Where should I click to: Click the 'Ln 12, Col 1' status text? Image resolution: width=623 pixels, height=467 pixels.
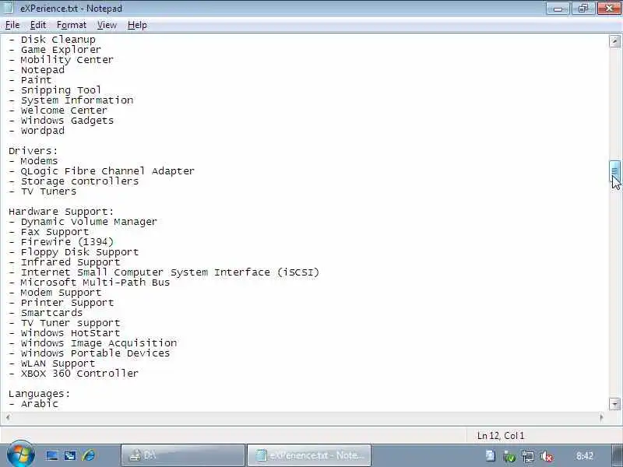click(501, 436)
